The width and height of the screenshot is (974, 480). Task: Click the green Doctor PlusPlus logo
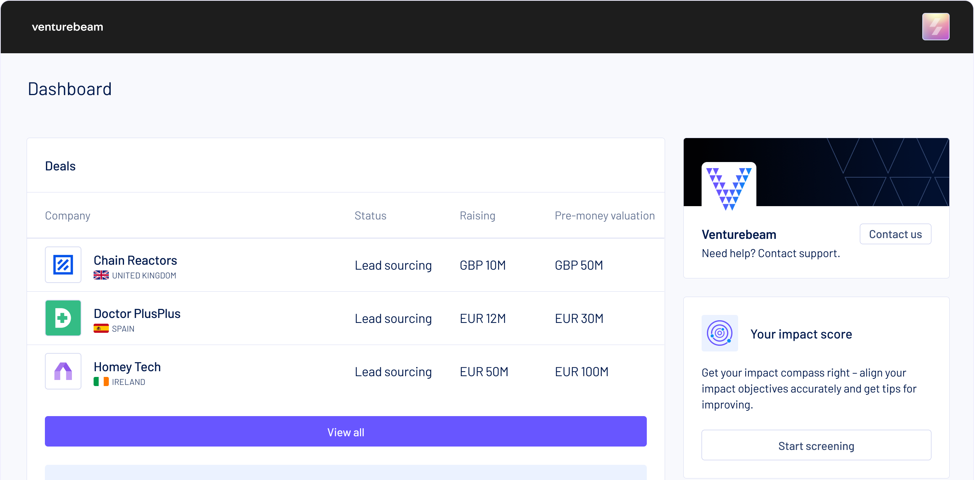tap(63, 318)
